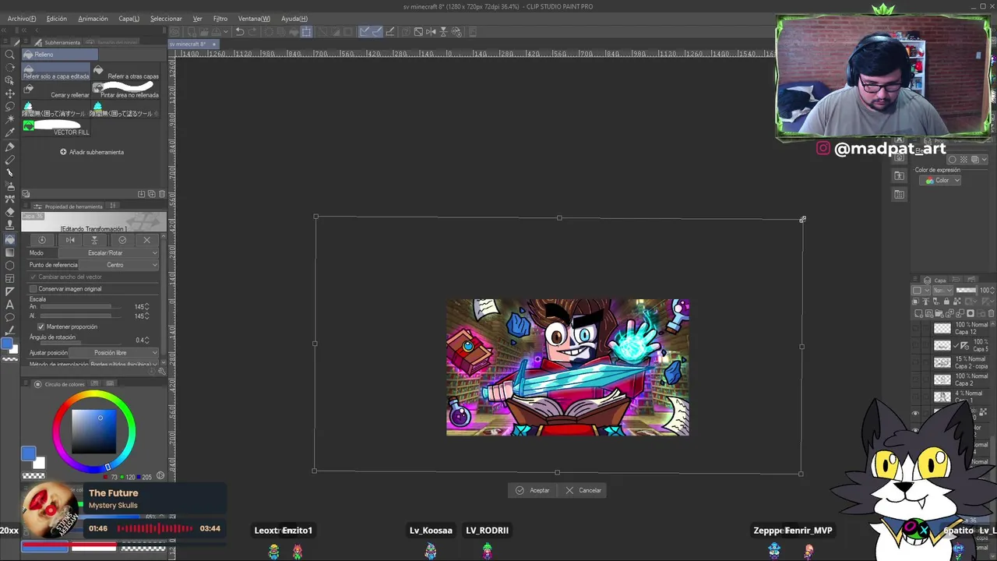Screen dimensions: 997x561
Task: Open the Filtro menu
Action: [220, 19]
